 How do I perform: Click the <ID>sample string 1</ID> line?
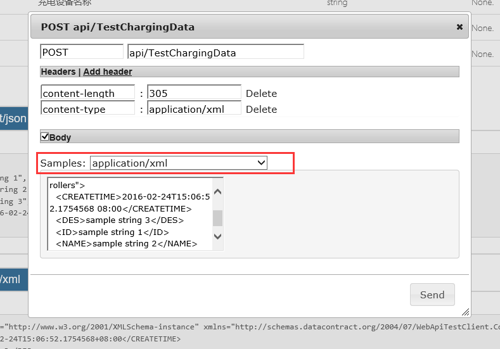tap(112, 232)
